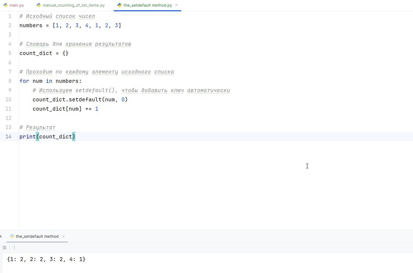Place cursor on the print(count_dict) line
Screen dimensions: 413x273
(47, 136)
